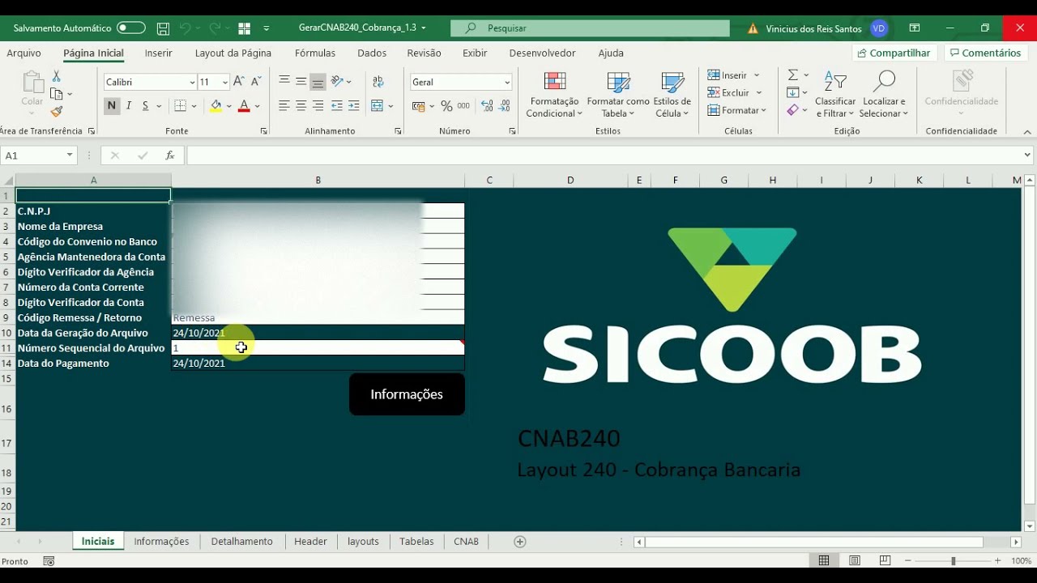Click the New Sheet plus button
Viewport: 1037px width, 583px height.
pyautogui.click(x=520, y=542)
